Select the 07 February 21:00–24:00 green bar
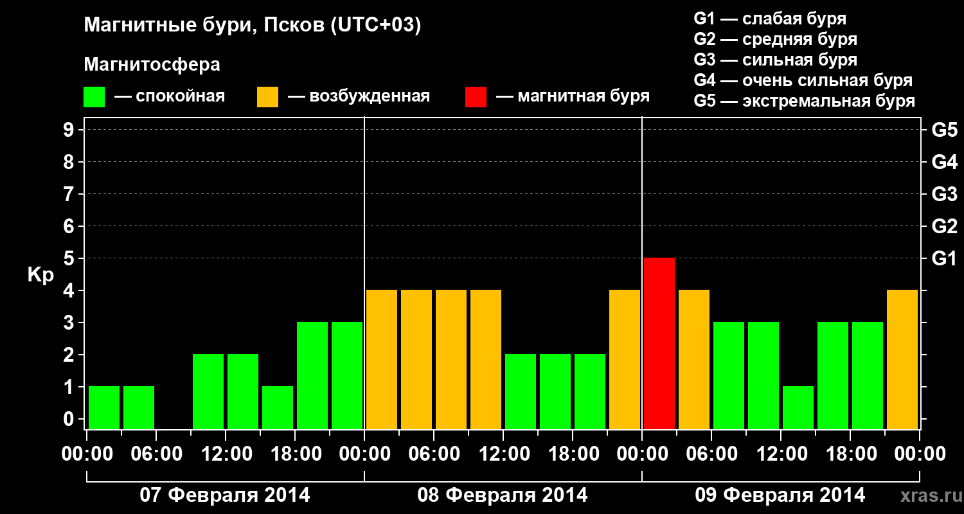 point(347,375)
